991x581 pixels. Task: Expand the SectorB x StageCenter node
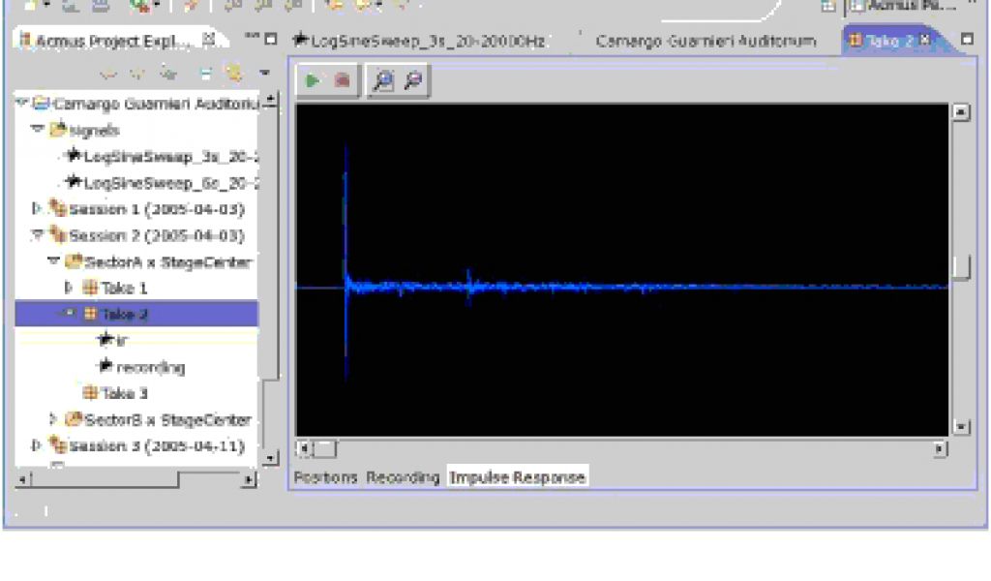[x=54, y=419]
